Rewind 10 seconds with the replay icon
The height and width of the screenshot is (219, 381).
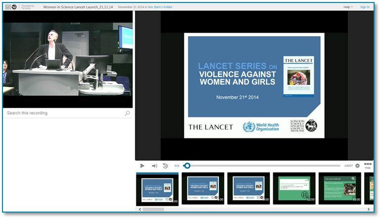[x=165, y=166]
